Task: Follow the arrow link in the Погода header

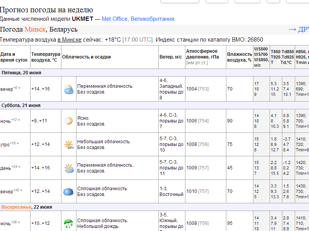Action: coord(299,30)
